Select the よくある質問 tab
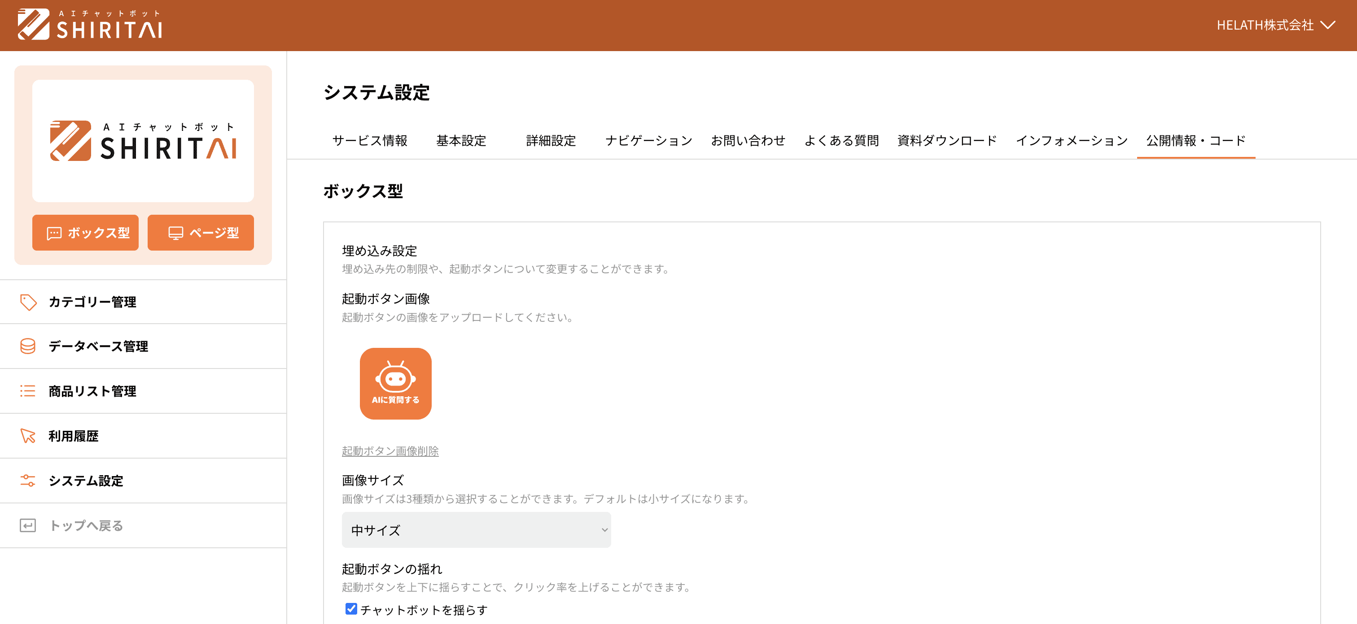The image size is (1357, 624). pyautogui.click(x=841, y=140)
